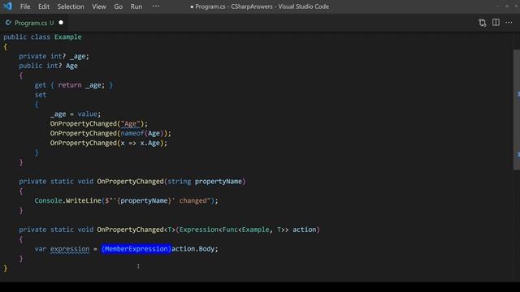Click 'action.Body' in the last statement
The width and height of the screenshot is (520, 292).
click(x=193, y=249)
